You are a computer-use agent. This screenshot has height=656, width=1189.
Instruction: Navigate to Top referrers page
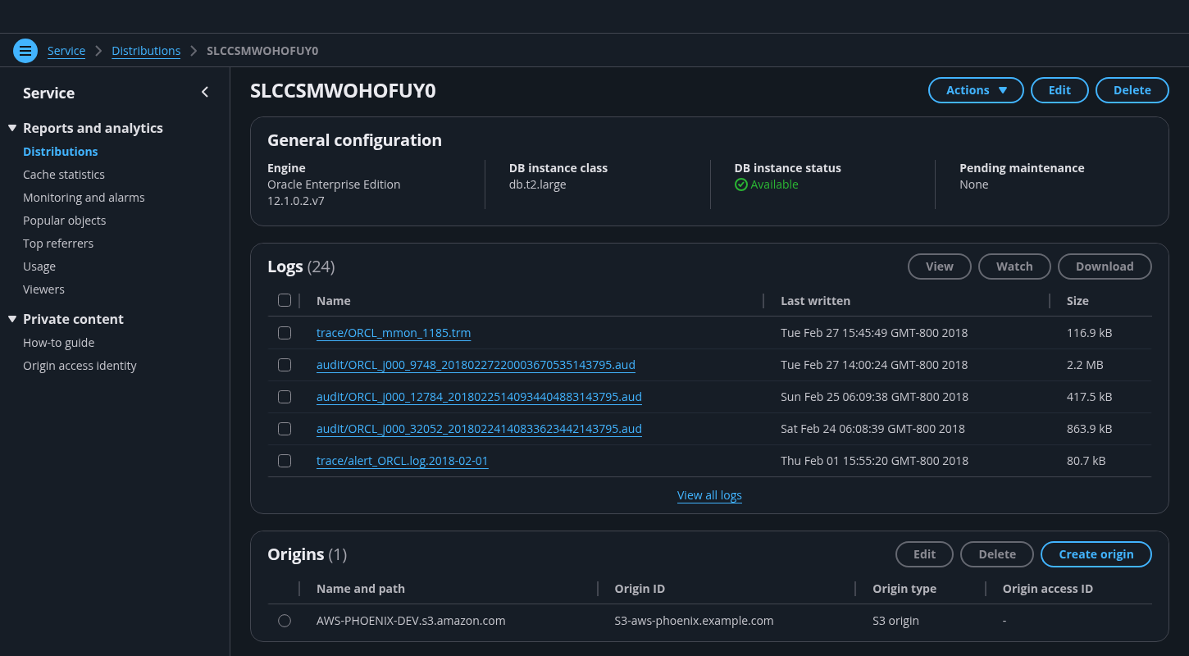point(58,244)
